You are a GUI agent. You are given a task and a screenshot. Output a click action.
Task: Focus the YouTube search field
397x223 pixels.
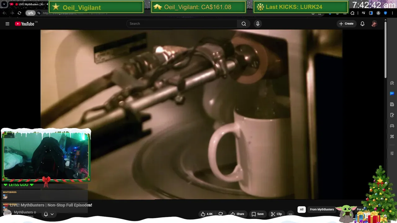[182, 24]
